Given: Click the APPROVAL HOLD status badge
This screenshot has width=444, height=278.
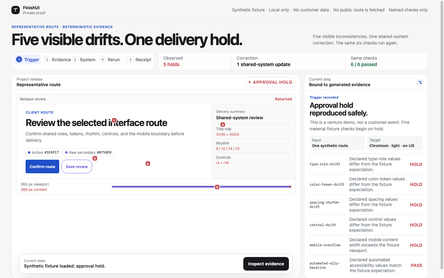Looking at the screenshot, I should (x=271, y=82).
